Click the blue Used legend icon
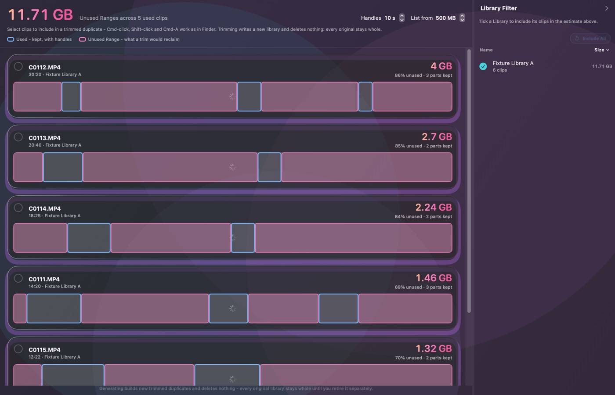This screenshot has width=615, height=395. point(11,39)
